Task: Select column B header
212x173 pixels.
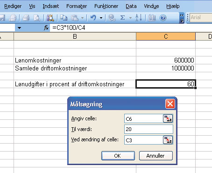Action: pos(75,36)
